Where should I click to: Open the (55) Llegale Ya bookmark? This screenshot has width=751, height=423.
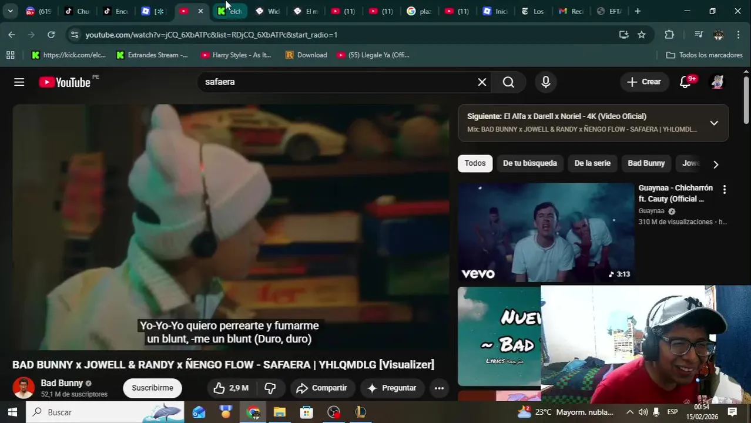[x=373, y=55]
